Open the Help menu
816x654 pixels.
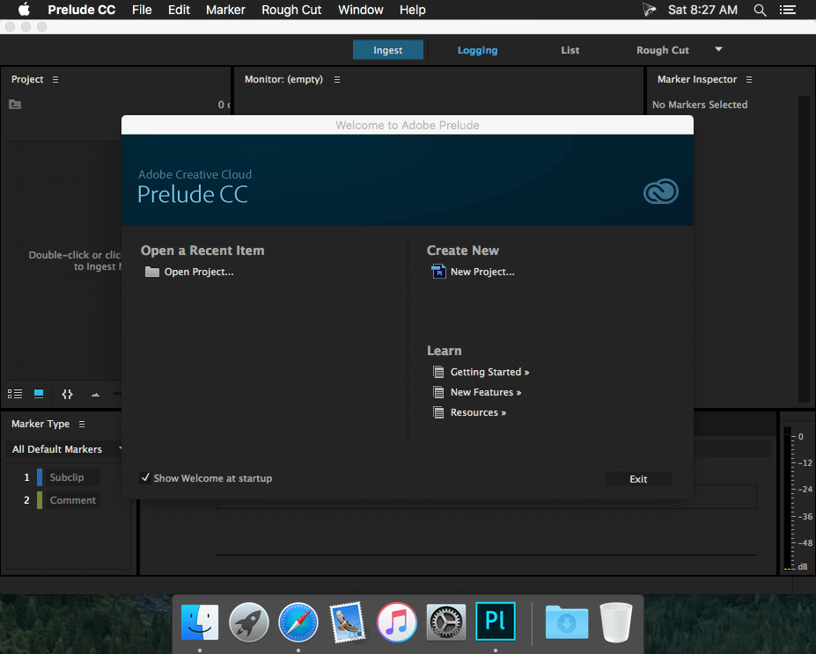412,10
